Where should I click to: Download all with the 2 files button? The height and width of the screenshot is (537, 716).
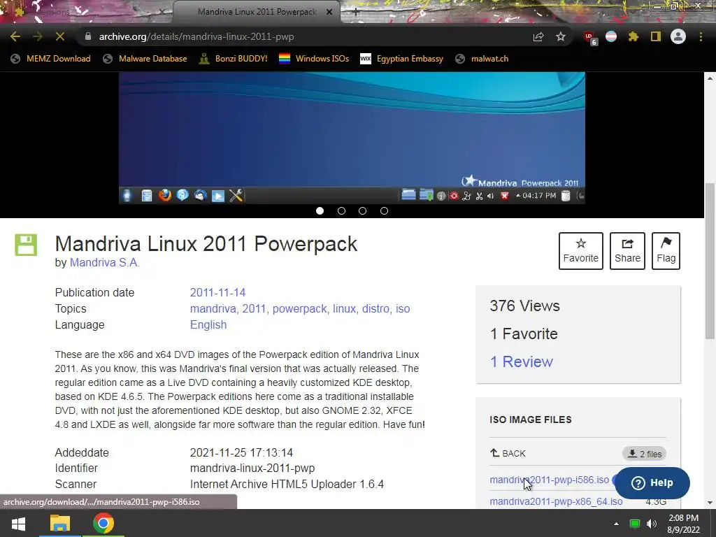pyautogui.click(x=644, y=453)
